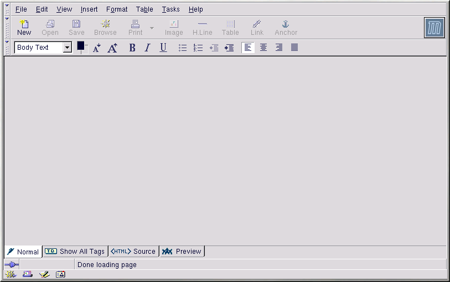The image size is (450, 282).
Task: Open the Body Text paragraph format dropdown
Action: tap(67, 48)
